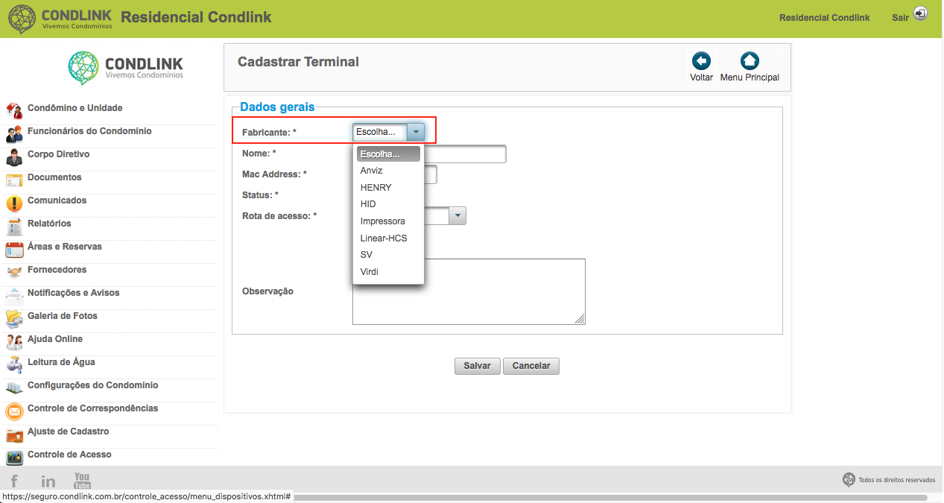Screen dimensions: 944x503
Task: Open the LinkedIn footer icon
Action: point(48,481)
